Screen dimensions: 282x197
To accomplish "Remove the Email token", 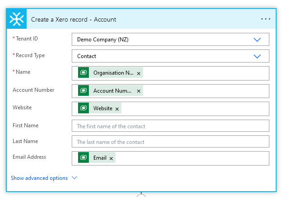I will [x=111, y=158].
